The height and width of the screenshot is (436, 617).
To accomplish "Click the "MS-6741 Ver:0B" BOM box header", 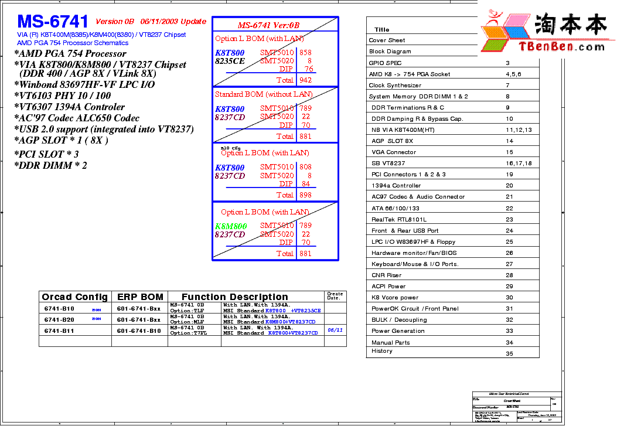I will [268, 25].
